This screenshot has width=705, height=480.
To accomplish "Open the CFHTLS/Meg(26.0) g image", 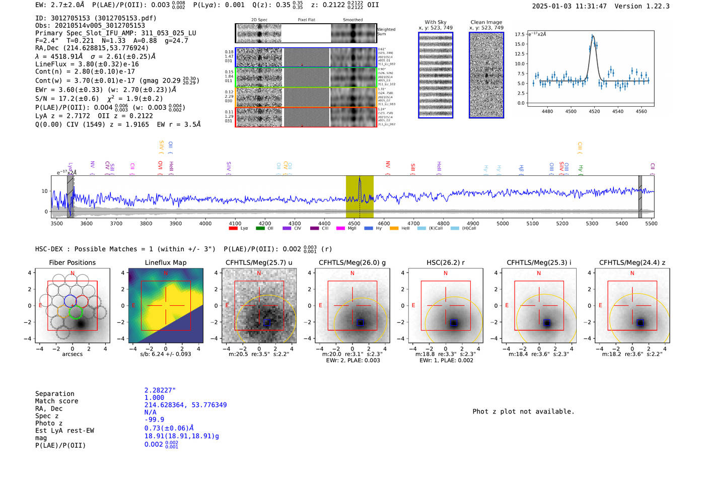I will [x=352, y=305].
